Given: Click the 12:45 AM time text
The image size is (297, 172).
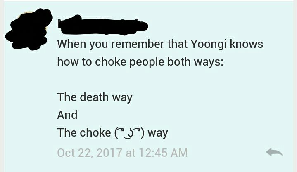Looking at the screenshot, I should pyautogui.click(x=163, y=153).
